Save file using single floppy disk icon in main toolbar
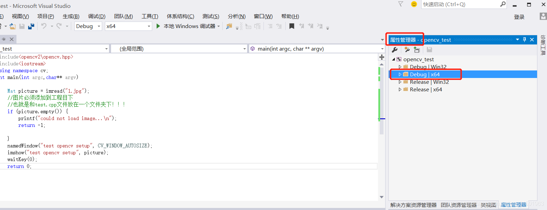The image size is (547, 210). tap(22, 26)
